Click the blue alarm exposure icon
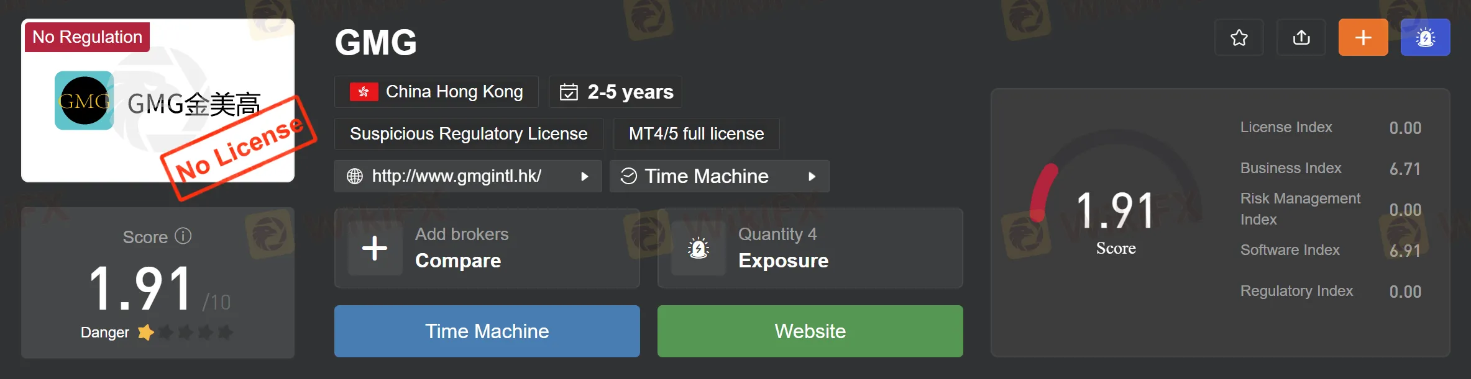 tap(1425, 38)
